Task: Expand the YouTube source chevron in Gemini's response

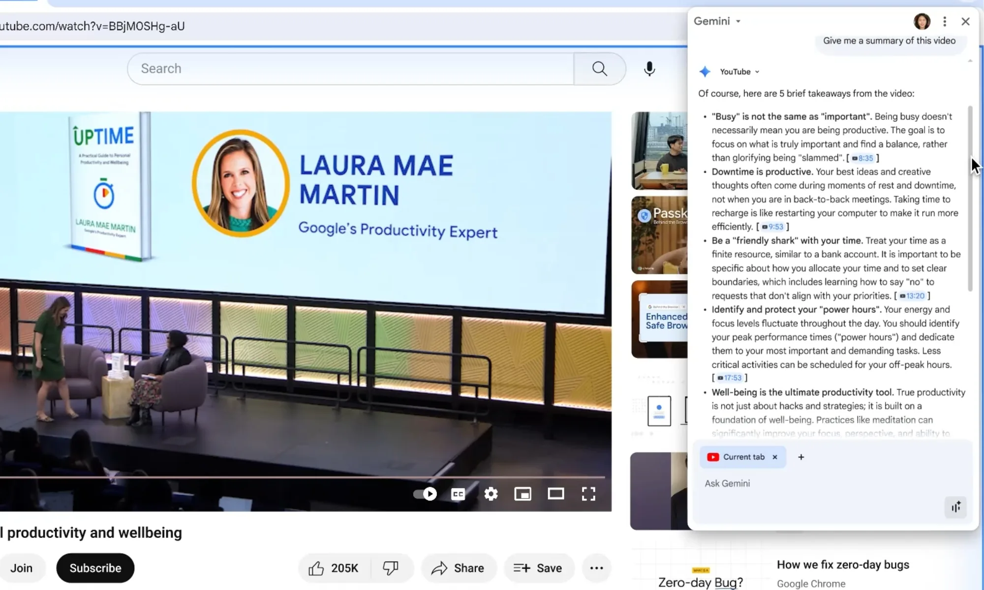Action: coord(757,71)
